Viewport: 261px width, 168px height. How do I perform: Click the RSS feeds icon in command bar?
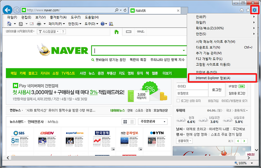tap(21, 24)
